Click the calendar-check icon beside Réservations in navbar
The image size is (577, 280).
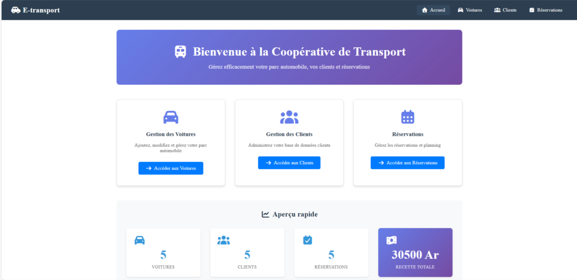point(532,10)
